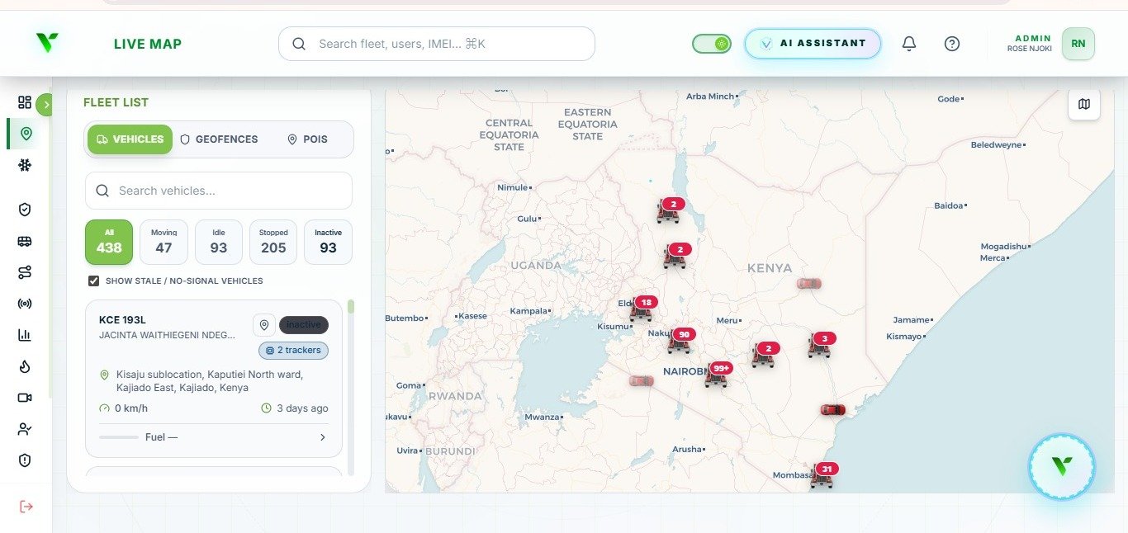Click the 90 vehicle cluster near Nakuru

point(680,340)
